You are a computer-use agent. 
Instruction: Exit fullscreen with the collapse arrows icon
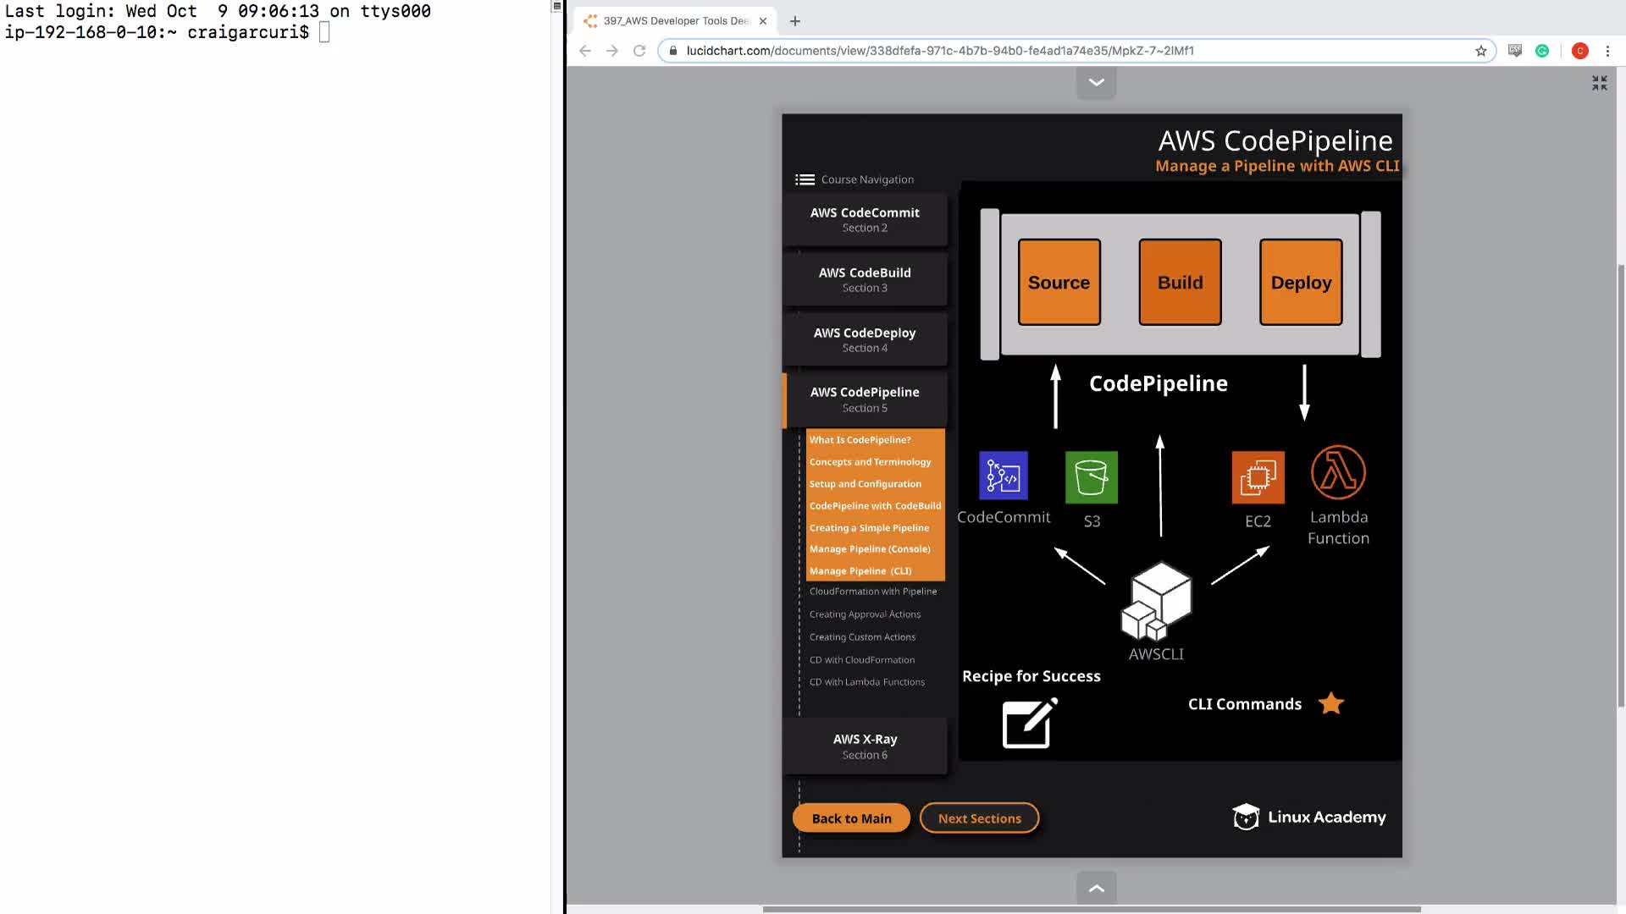(1599, 83)
